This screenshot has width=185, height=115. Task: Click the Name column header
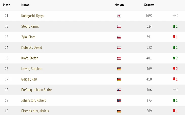point(25,5)
